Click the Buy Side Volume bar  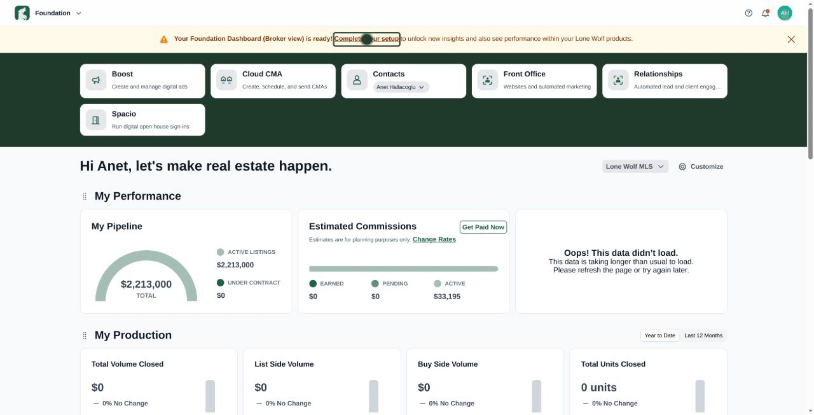[x=537, y=397]
